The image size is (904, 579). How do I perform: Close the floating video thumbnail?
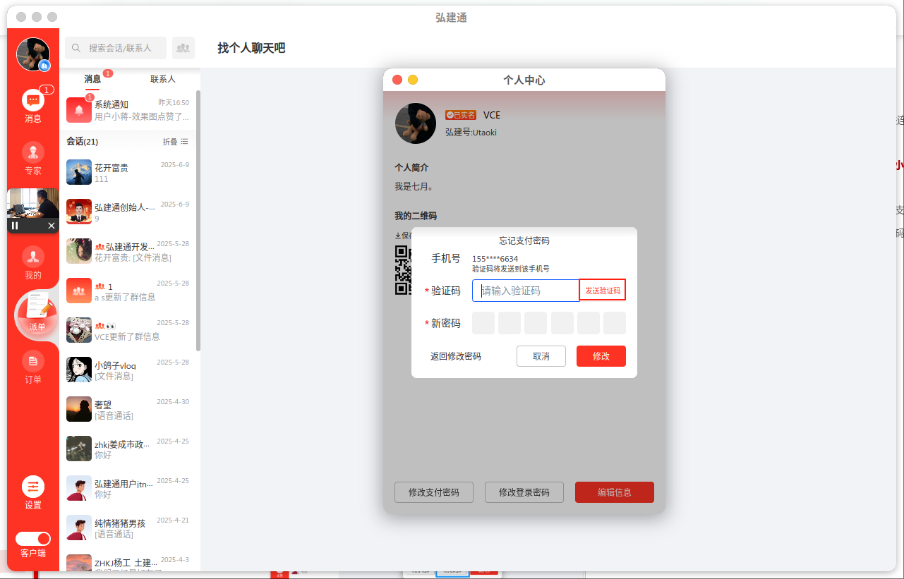(x=52, y=226)
